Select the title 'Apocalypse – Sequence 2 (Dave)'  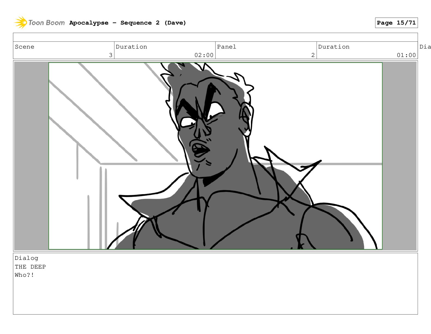(128, 23)
